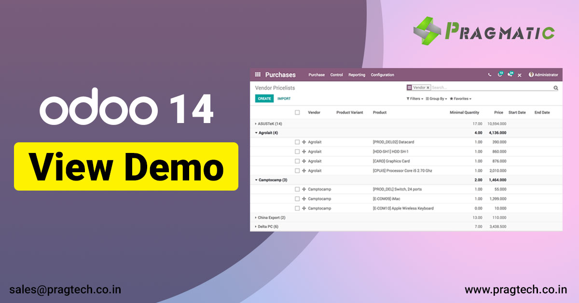Check the Switch, 24 ports row checkbox
The image size is (579, 303).
click(297, 190)
